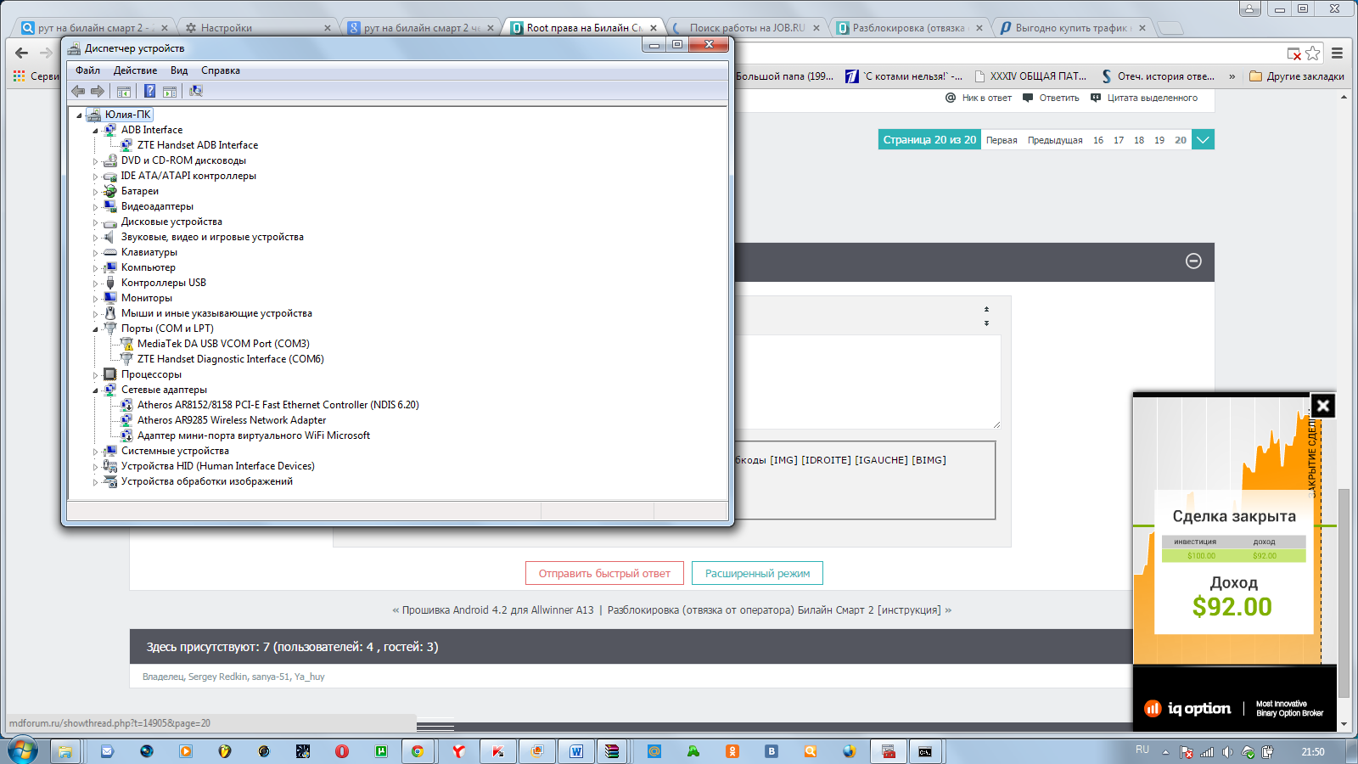
Task: Click Ответить on the forum post
Action: (1051, 98)
